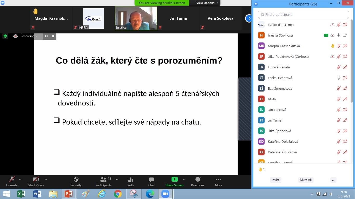Select participant INFRA (Host, me)
The height and width of the screenshot is (199, 355).
[x=303, y=25]
